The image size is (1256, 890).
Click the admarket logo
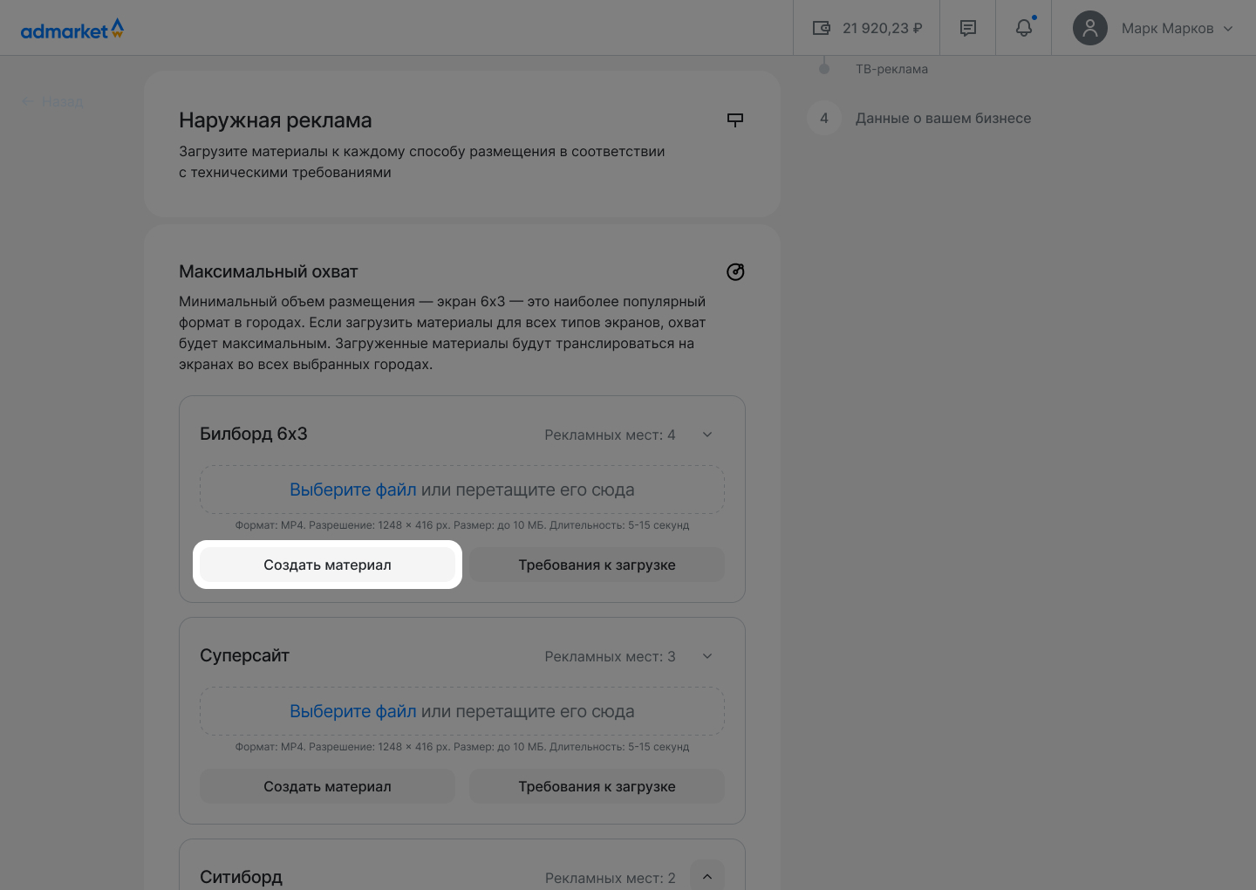click(x=72, y=30)
